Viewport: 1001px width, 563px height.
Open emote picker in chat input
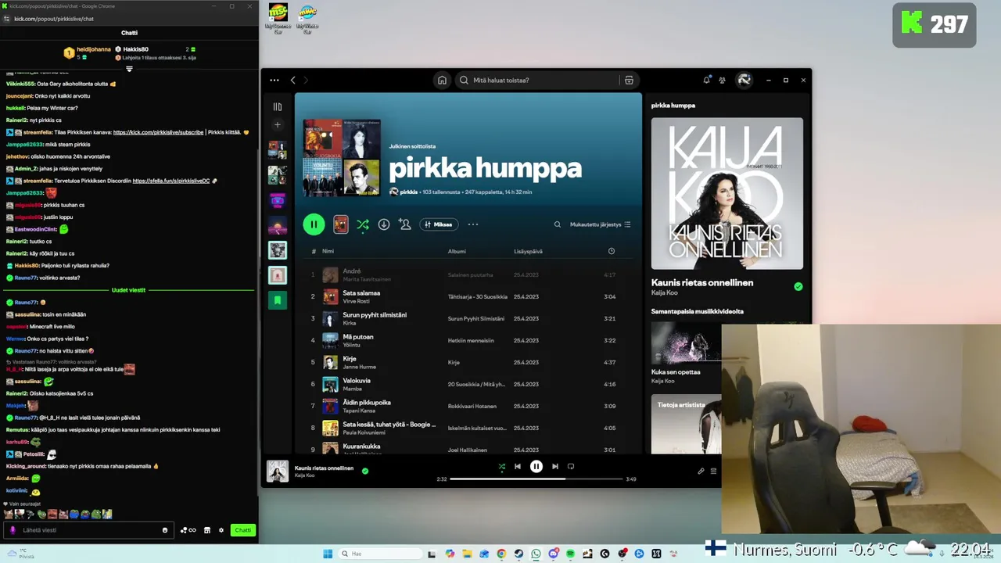coord(165,530)
